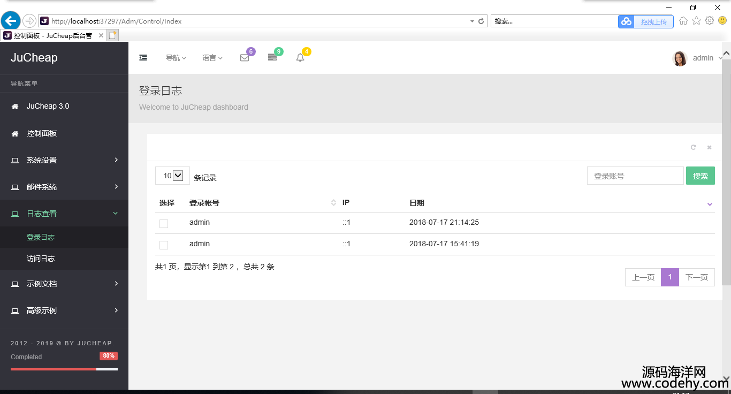Click the hamburger sidebar toggle icon

(x=143, y=58)
